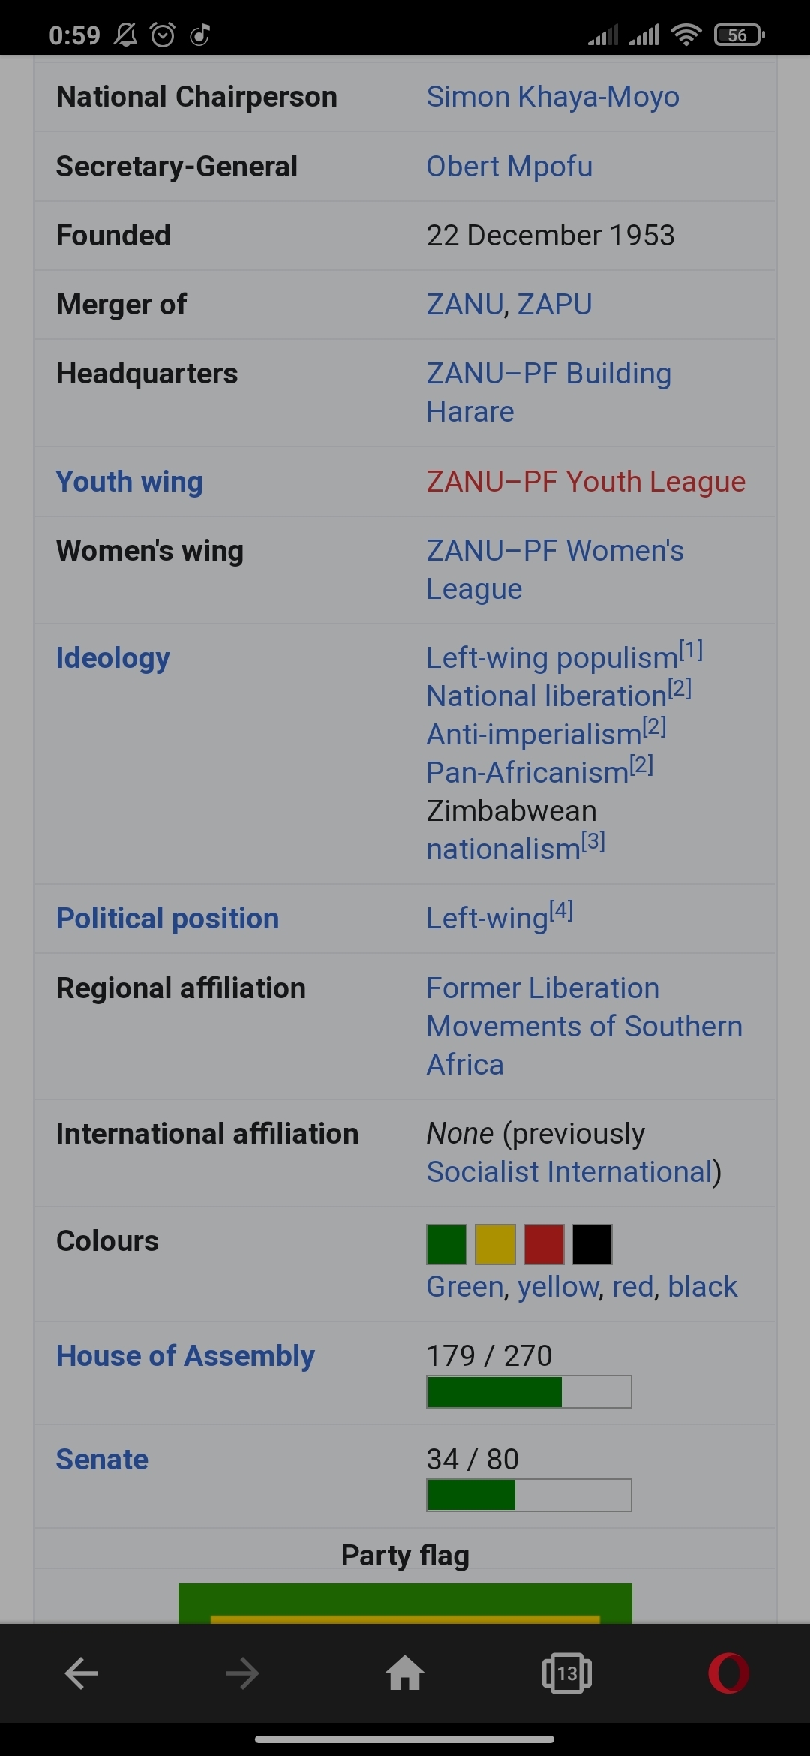Open the Senate link
The image size is (810, 1756).
(x=102, y=1460)
